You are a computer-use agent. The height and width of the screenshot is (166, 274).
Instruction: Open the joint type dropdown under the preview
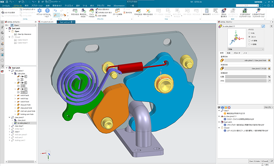coord(245,49)
